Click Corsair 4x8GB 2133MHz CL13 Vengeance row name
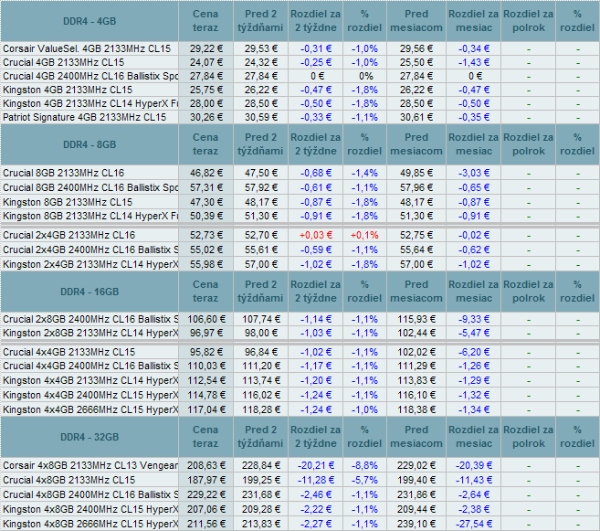The image size is (600, 531). pos(90,465)
